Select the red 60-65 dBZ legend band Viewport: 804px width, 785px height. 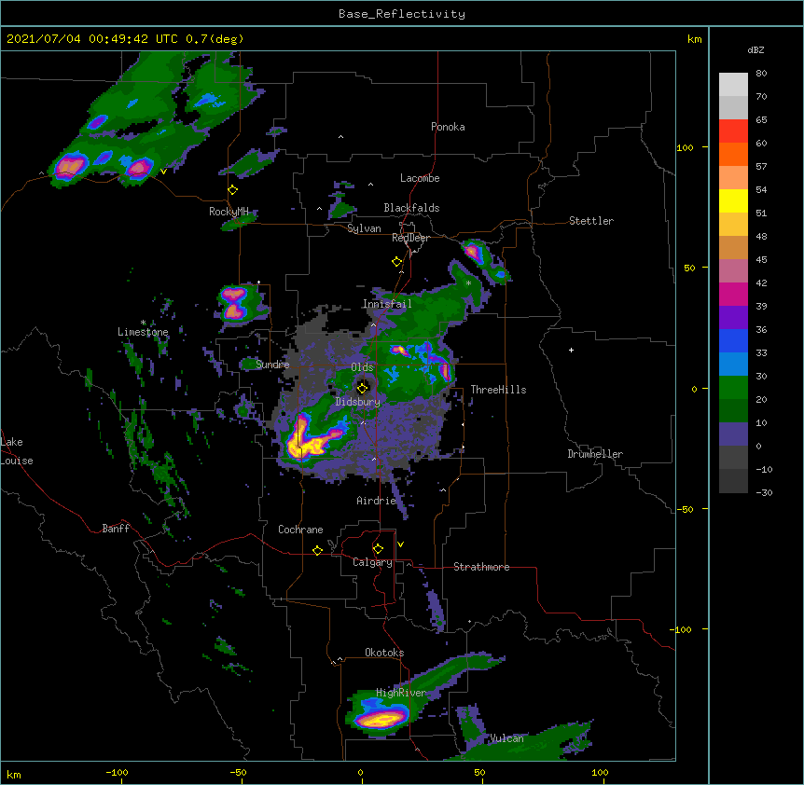[733, 131]
